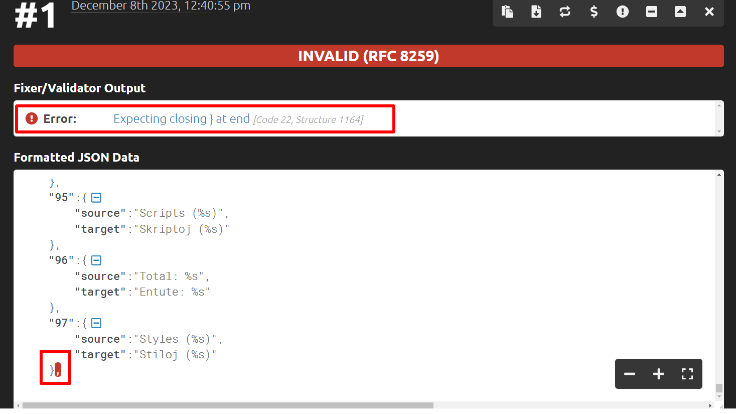The height and width of the screenshot is (414, 736).
Task: Click scroll-down arrow of validator output box
Action: click(719, 131)
